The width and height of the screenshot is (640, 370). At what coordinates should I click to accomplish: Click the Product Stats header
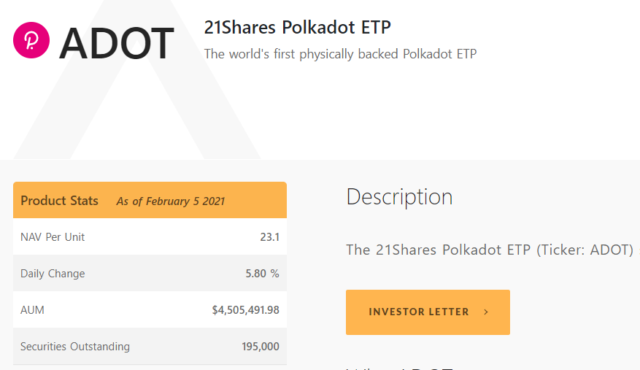pyautogui.click(x=60, y=201)
